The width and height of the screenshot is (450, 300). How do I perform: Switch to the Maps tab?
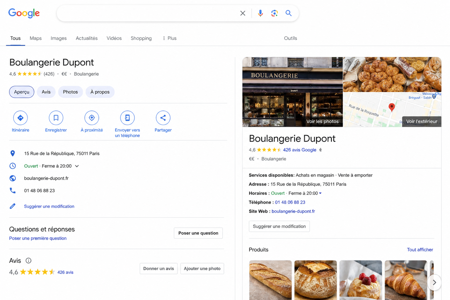[x=36, y=38]
